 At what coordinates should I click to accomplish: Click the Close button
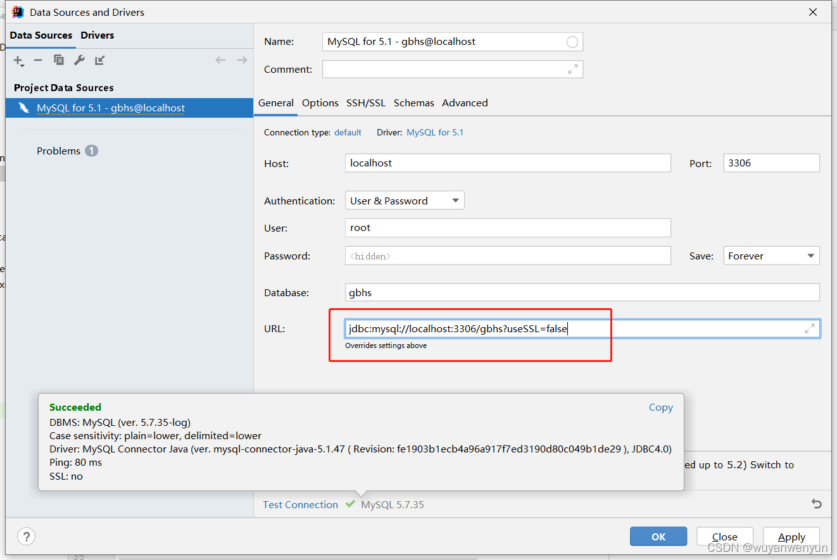[725, 537]
